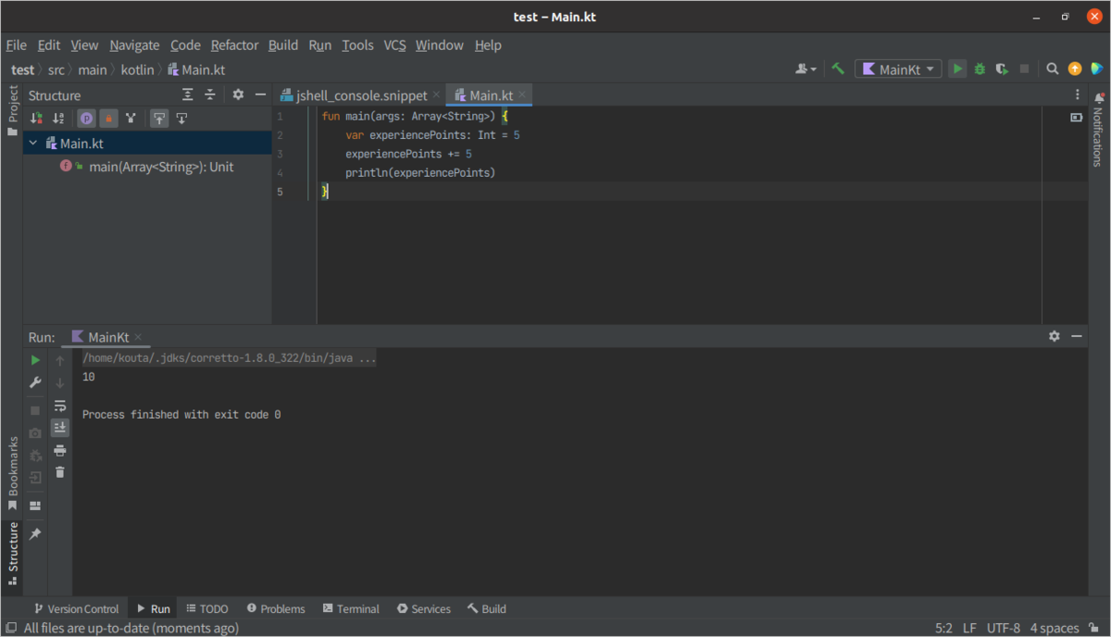The image size is (1111, 637).
Task: Toggle scroll to end in Run console
Action: (x=60, y=428)
